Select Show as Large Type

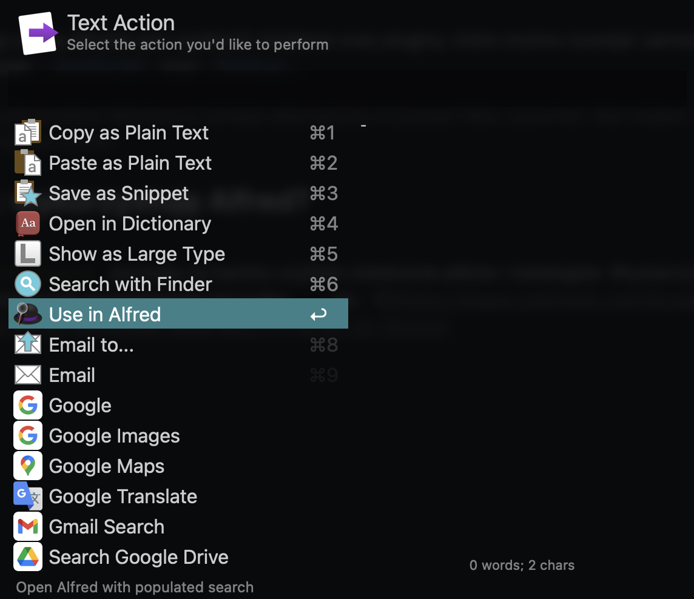[x=136, y=254]
